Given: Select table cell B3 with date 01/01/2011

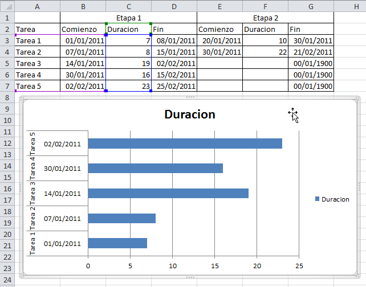Looking at the screenshot, I should [x=83, y=40].
